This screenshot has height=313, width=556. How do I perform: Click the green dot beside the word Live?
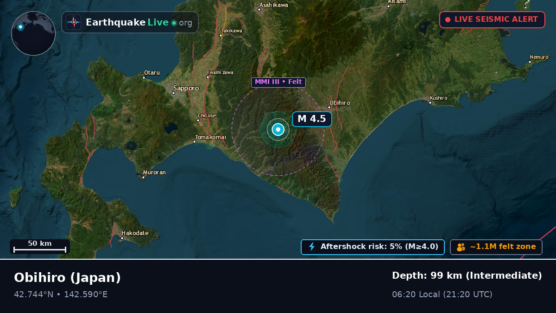[x=174, y=23]
